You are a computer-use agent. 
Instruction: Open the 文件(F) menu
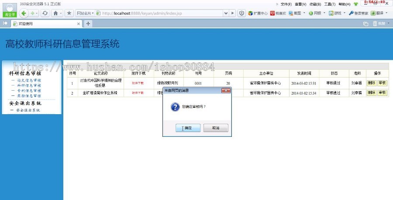(x=286, y=4)
